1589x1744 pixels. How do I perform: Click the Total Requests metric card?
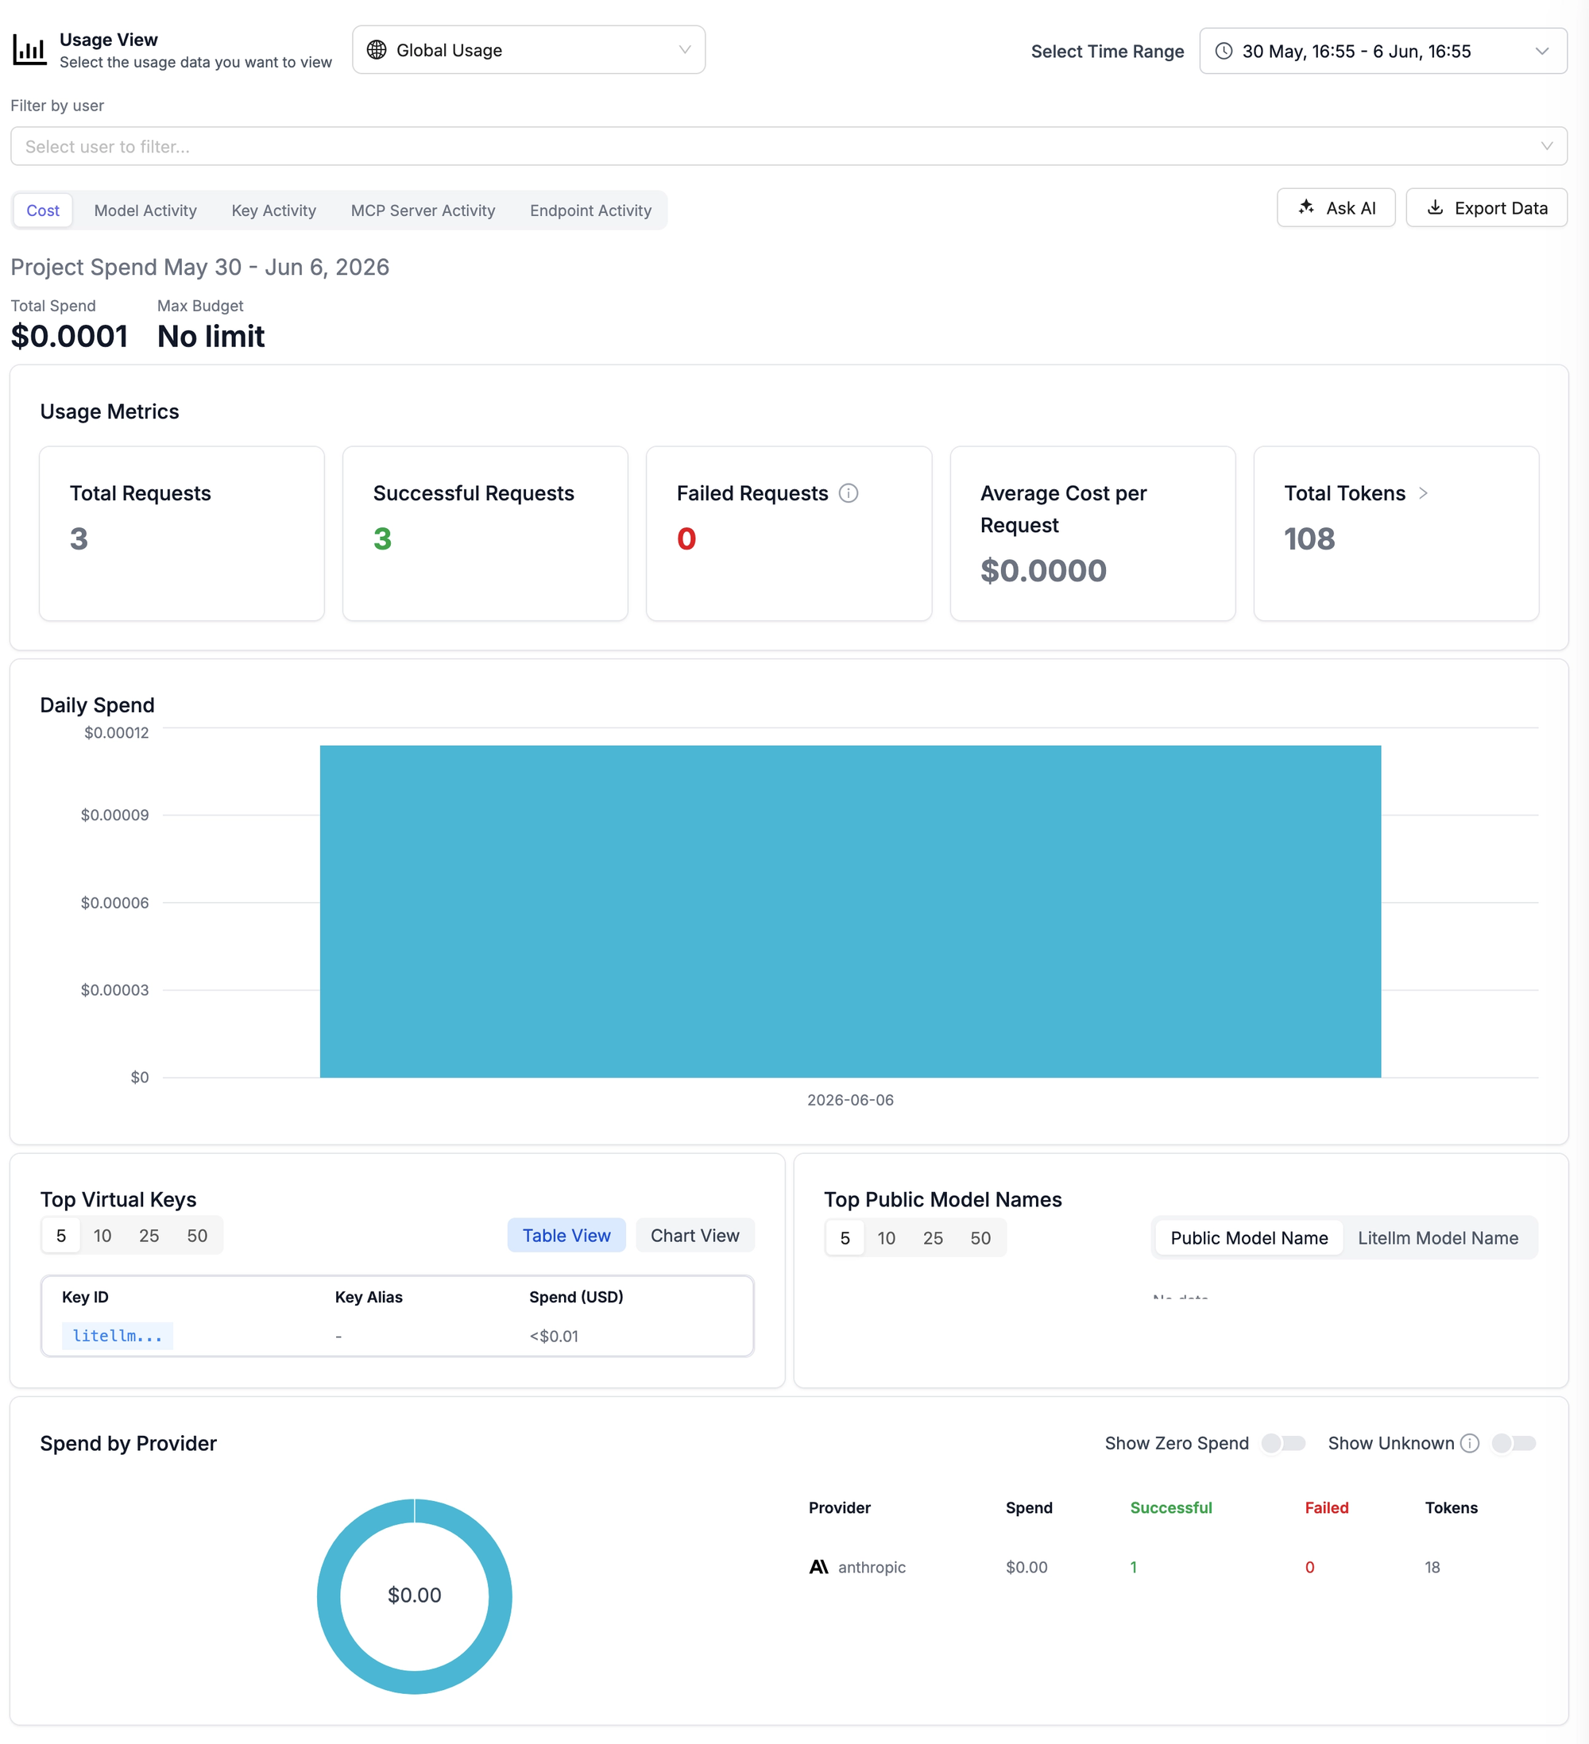tap(182, 534)
